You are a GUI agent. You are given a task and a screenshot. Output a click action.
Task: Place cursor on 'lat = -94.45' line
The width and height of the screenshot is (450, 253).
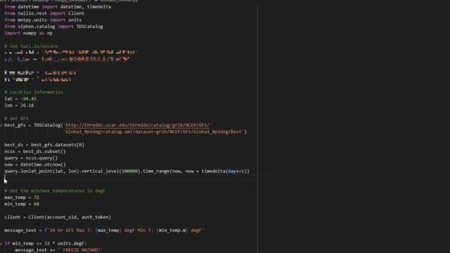pos(20,98)
